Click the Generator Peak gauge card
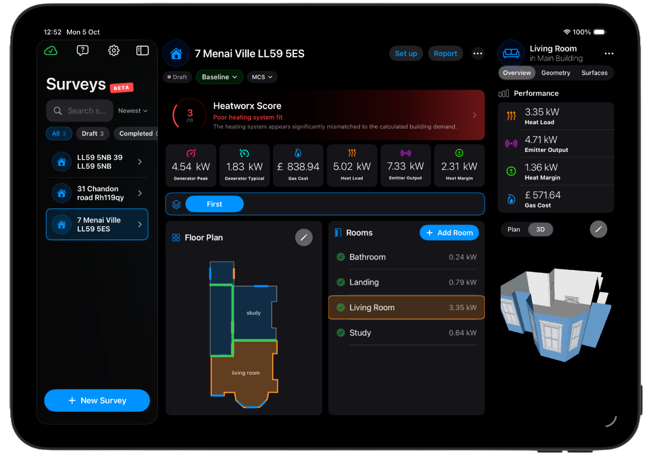 [191, 165]
